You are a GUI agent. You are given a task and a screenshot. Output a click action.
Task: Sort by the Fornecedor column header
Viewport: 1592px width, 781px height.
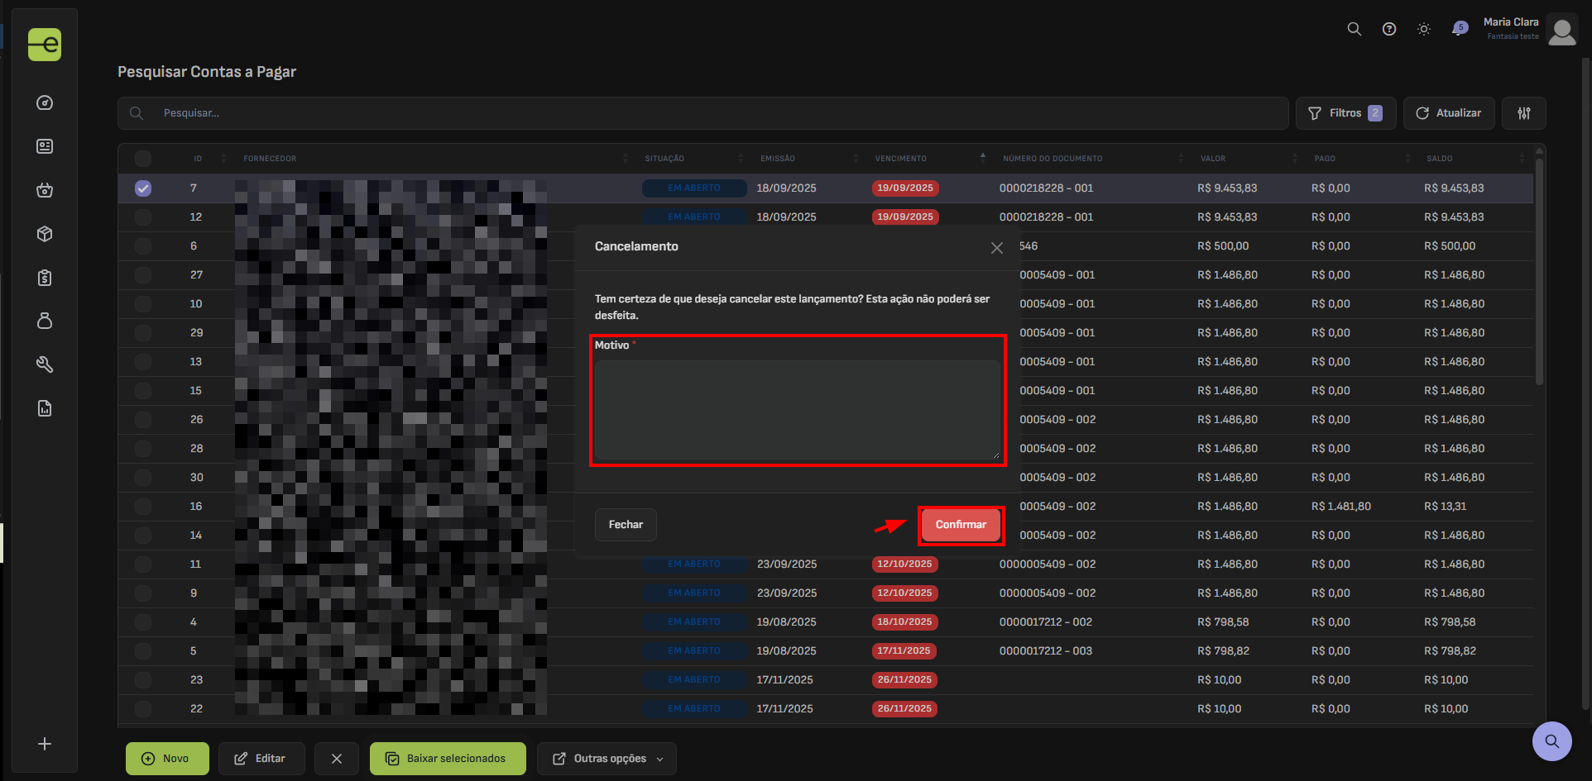point(270,159)
